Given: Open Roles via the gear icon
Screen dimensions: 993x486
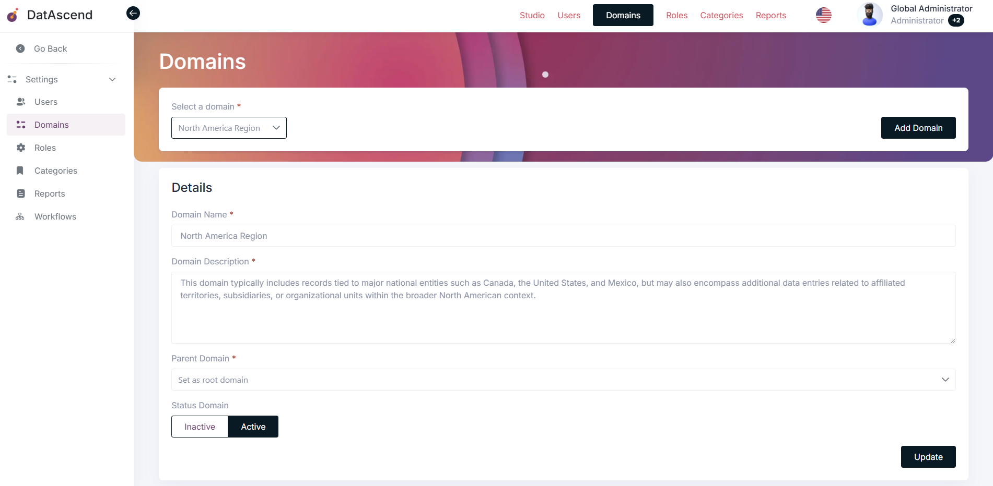Looking at the screenshot, I should [20, 148].
